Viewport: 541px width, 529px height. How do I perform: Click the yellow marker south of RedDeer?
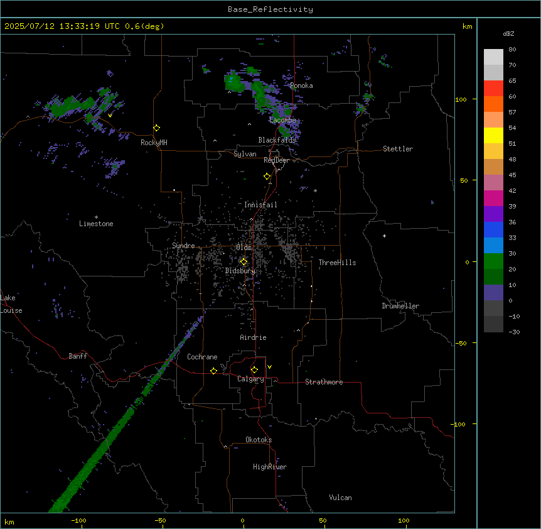point(267,177)
